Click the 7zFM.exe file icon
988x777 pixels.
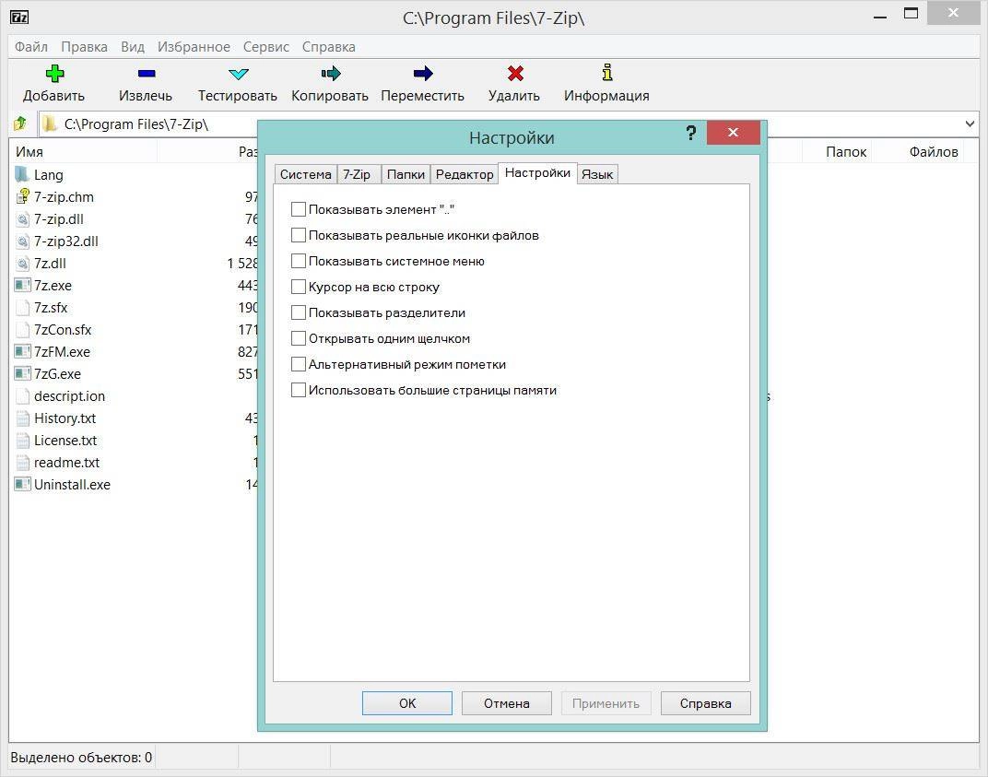pos(22,351)
